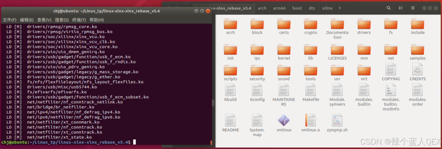Viewport: 442px width, 149px height.
Task: Select the modules.order file
Action: coord(417,95)
